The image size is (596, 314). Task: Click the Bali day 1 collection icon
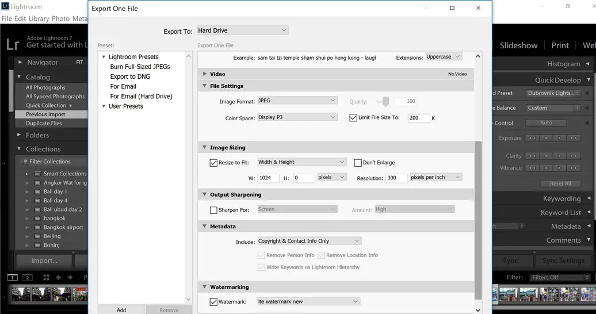pyautogui.click(x=37, y=192)
